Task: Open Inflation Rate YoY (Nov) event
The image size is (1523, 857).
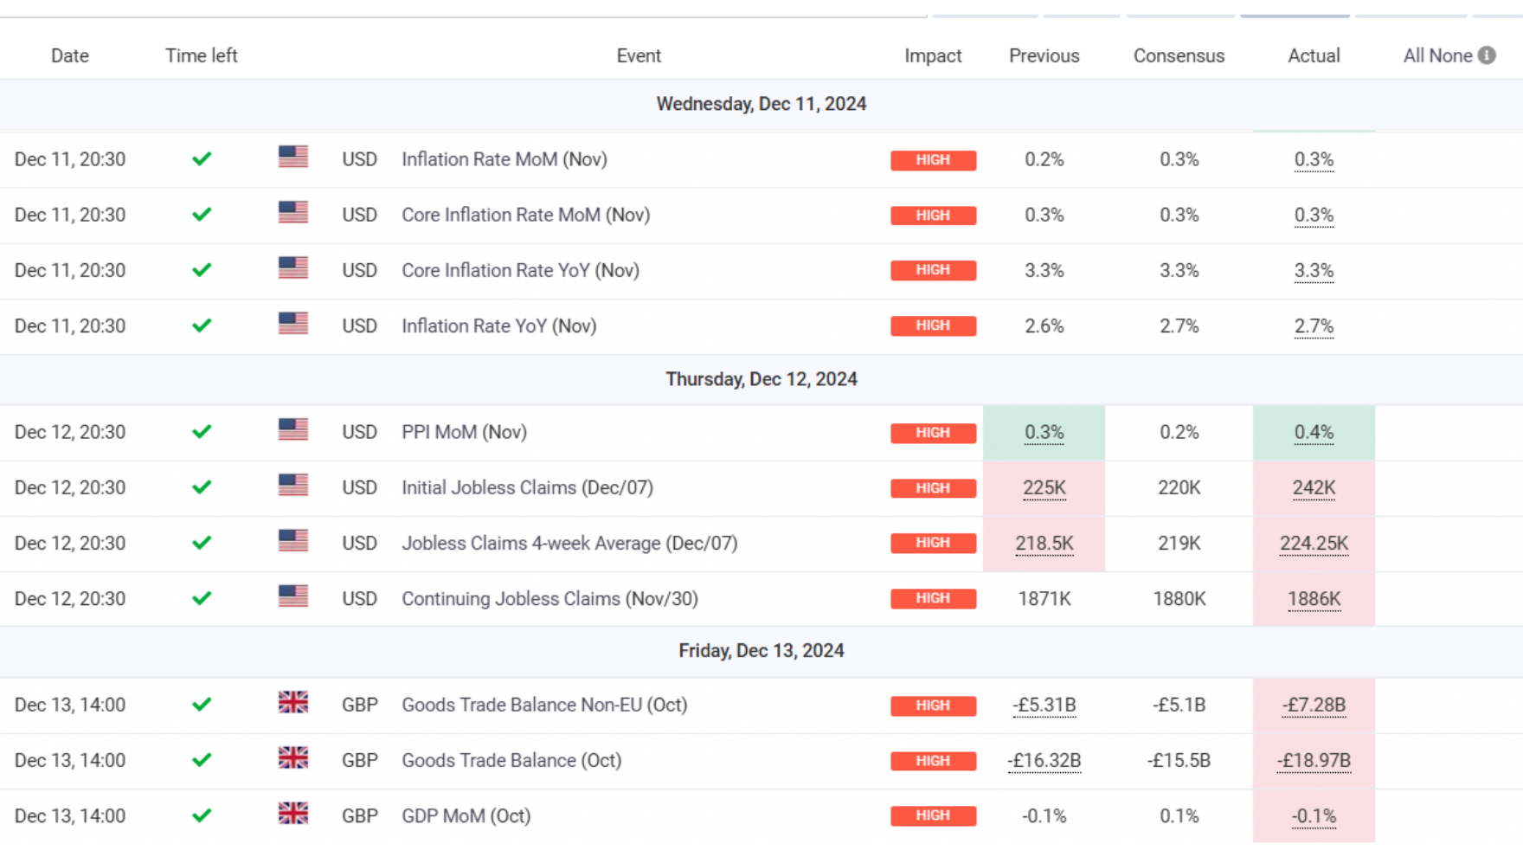Action: point(499,325)
